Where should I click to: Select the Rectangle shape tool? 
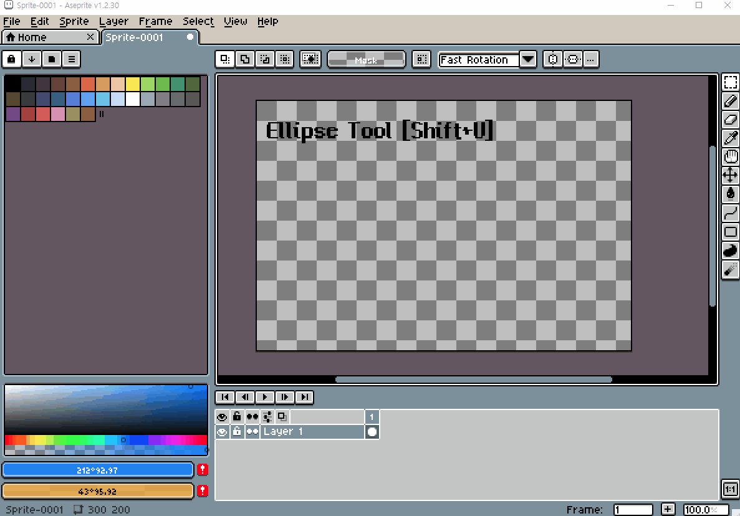click(730, 232)
